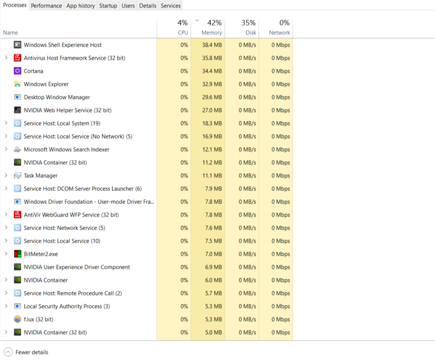
Task: Expand Service Host: Remote Procedure Call (2)
Action: coord(6,293)
